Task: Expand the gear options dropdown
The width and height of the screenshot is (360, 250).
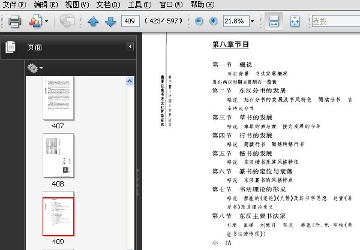Action: 35,68
